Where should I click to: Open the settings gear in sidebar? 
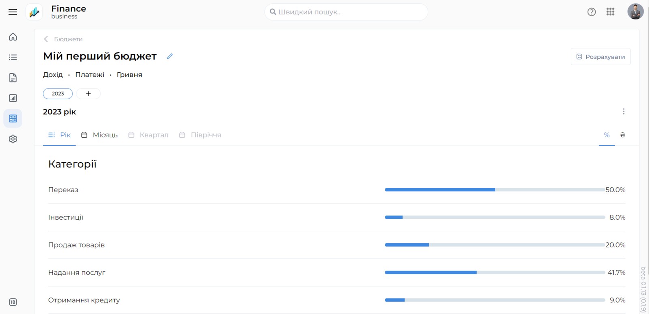pos(13,139)
